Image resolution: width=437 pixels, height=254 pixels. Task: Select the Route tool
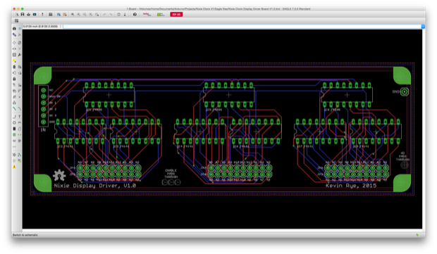point(14,109)
